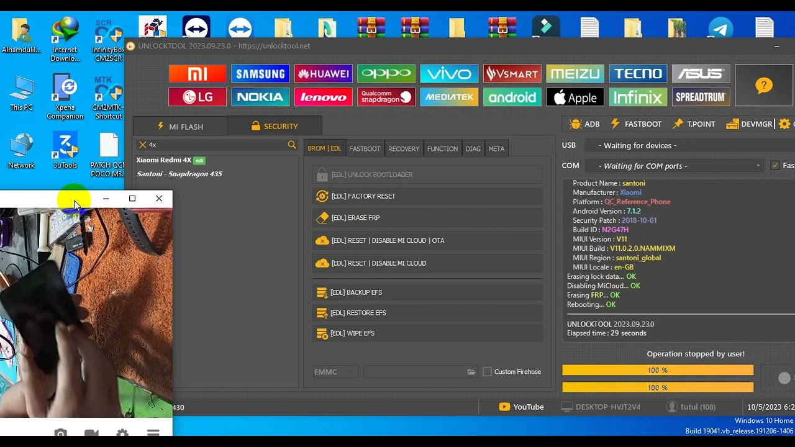This screenshot has width=795, height=447.
Task: Select the ASUS brand tile
Action: pos(701,74)
